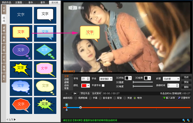Click 预览作品 button
The image size is (193, 123).
[x=85, y=93]
